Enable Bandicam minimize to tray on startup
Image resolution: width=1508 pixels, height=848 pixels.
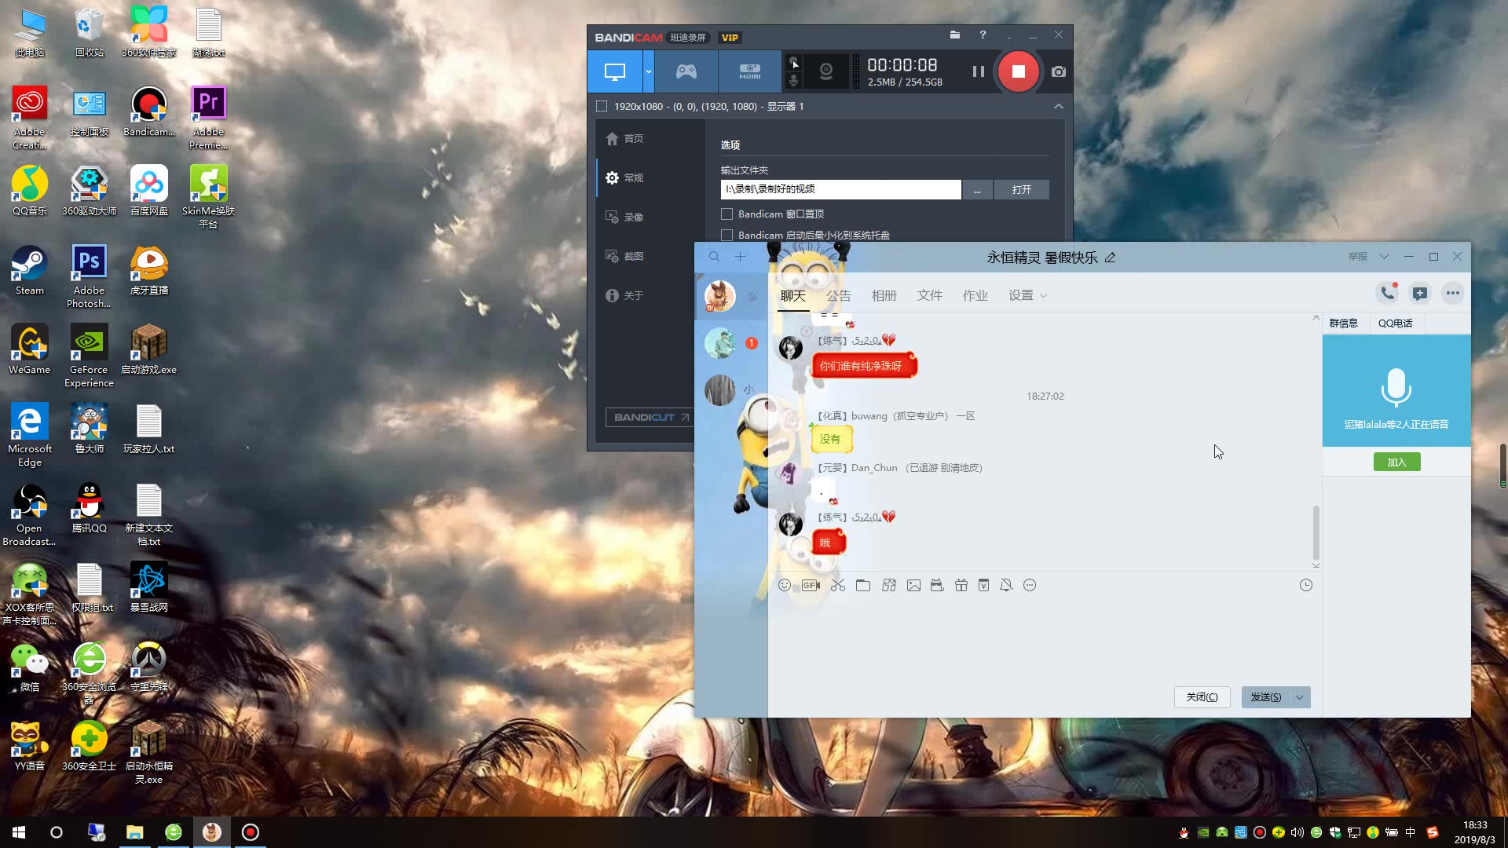click(x=727, y=235)
